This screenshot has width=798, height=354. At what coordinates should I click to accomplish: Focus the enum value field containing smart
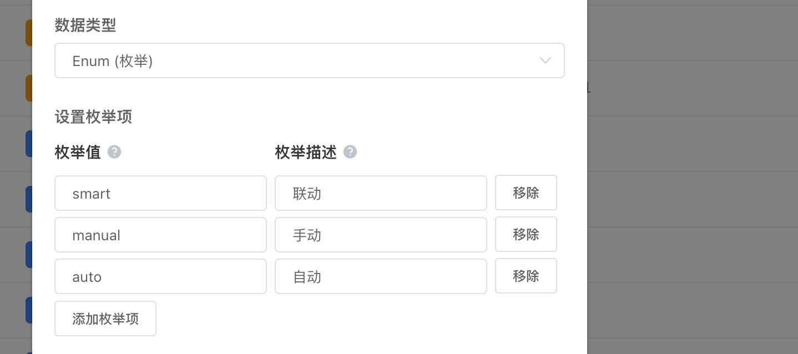[160, 194]
